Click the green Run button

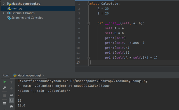pos(4,82)
